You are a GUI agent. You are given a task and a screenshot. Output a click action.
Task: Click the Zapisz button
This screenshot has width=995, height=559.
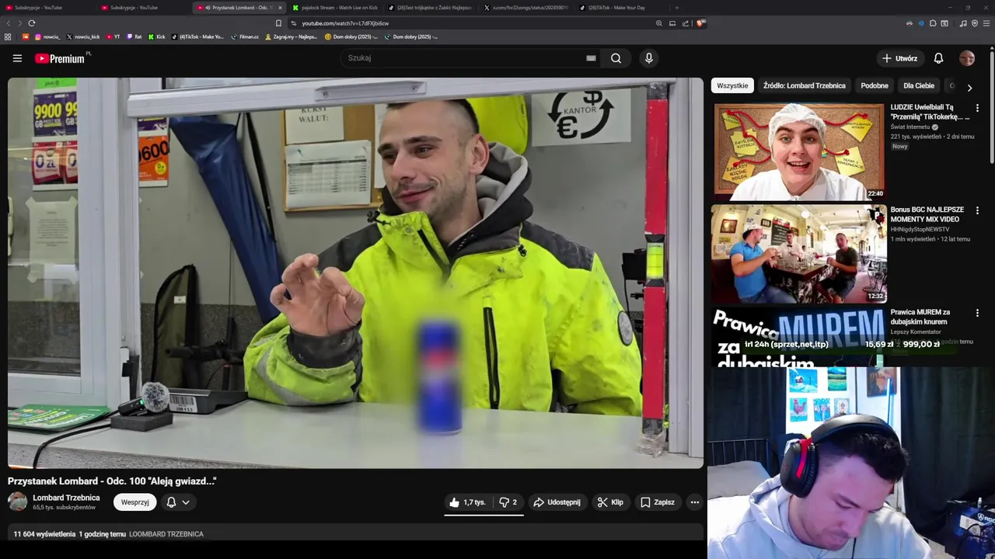658,502
